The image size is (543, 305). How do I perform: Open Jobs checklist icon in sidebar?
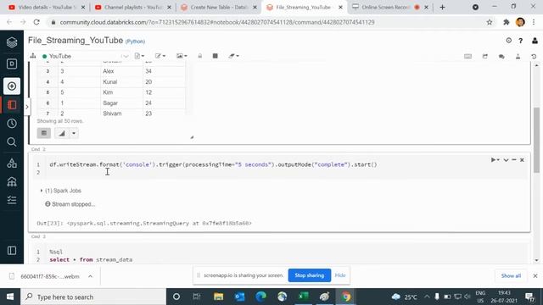click(x=12, y=200)
